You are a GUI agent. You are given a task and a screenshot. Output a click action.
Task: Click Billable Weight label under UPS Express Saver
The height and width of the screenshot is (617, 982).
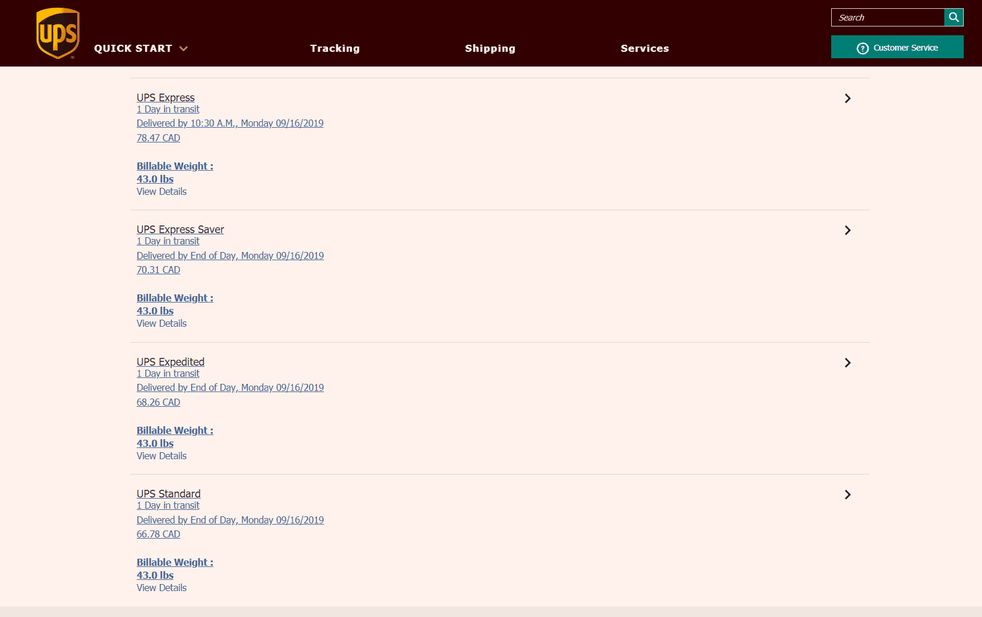[175, 298]
